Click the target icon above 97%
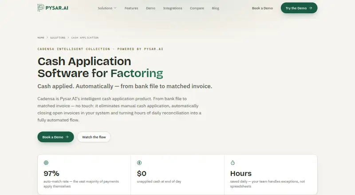 (x=46, y=163)
